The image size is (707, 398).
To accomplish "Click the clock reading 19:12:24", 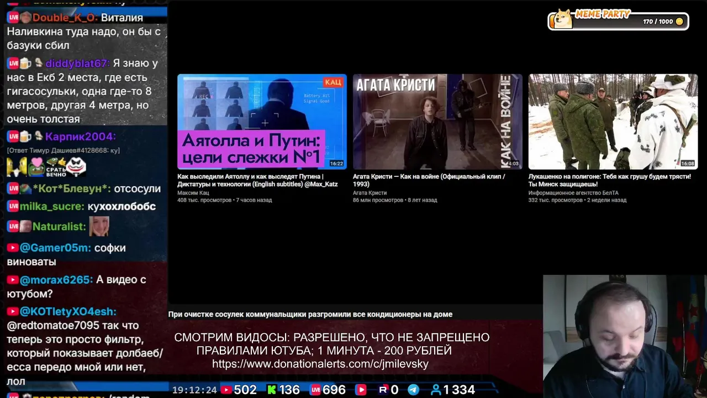I will tap(194, 390).
